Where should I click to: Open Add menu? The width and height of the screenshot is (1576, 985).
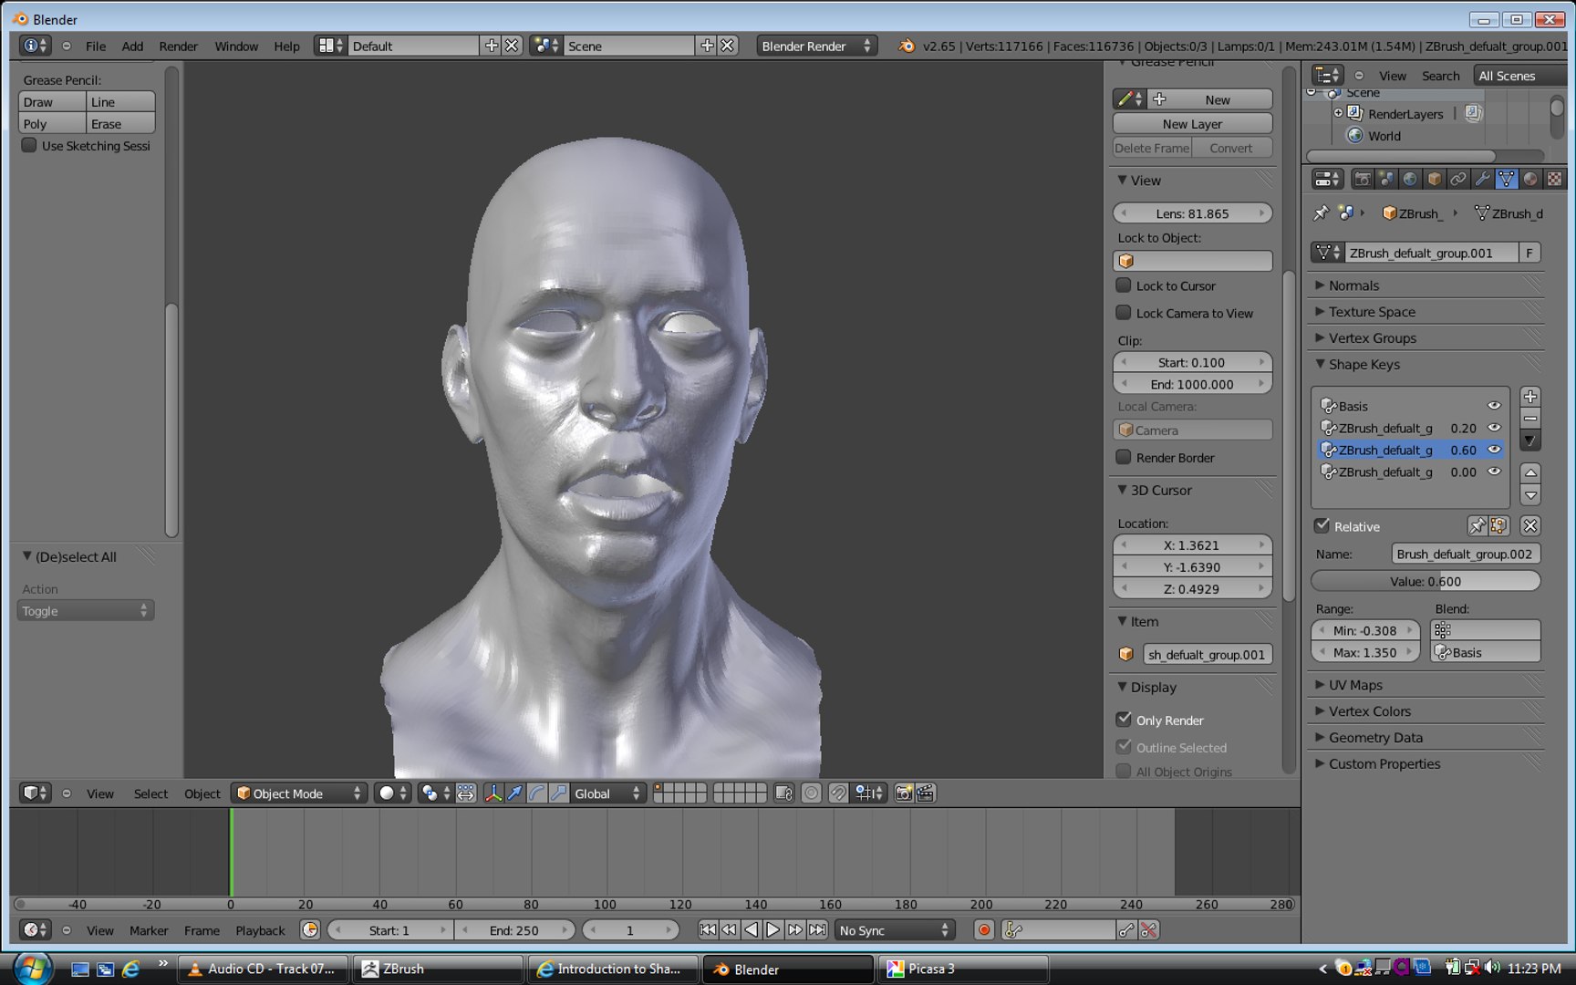coord(132,46)
